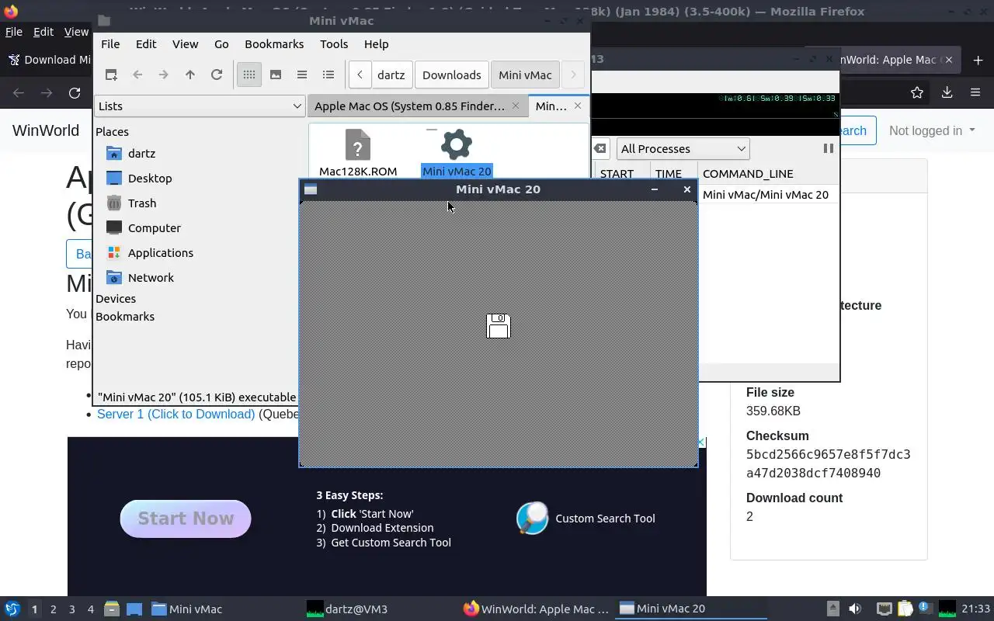Viewport: 994px width, 621px height.
Task: Click the volume icon in system tray
Action: coord(855,609)
